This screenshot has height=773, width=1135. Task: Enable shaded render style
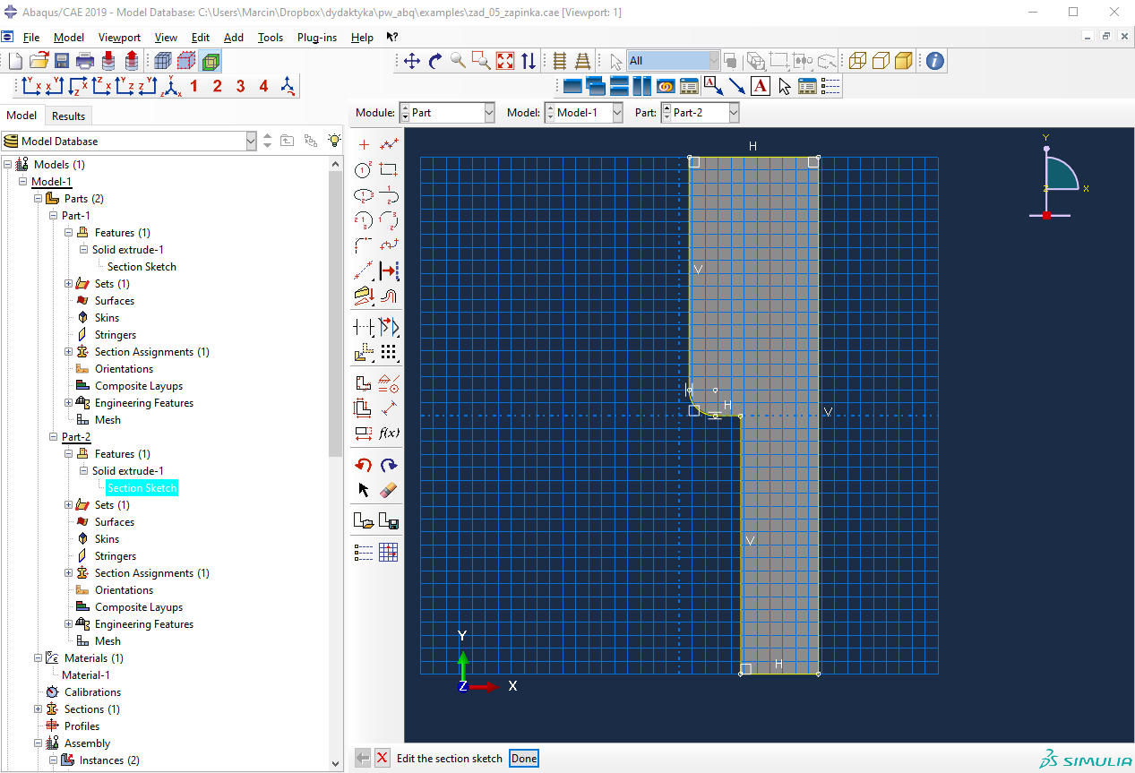click(x=904, y=61)
